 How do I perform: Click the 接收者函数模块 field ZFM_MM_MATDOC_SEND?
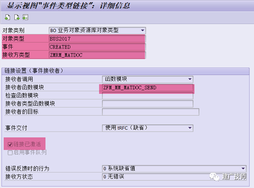pos(148,88)
